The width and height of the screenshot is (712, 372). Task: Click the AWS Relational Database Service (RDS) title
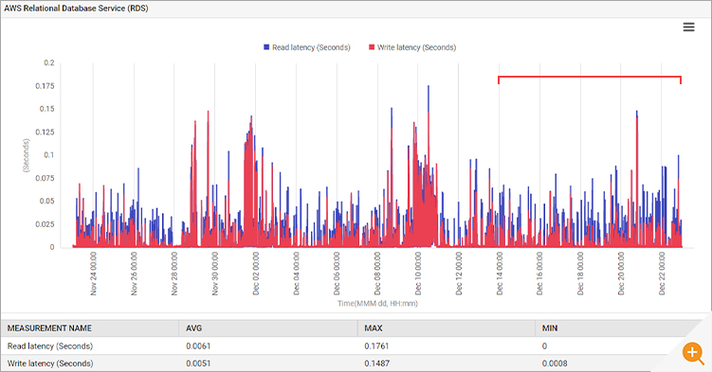[76, 9]
